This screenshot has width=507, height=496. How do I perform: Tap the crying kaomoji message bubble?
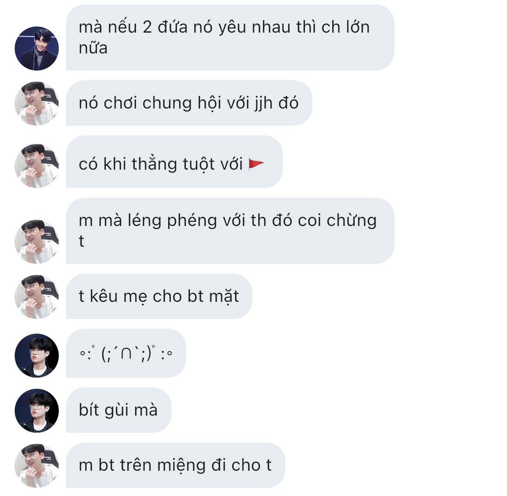[126, 353]
